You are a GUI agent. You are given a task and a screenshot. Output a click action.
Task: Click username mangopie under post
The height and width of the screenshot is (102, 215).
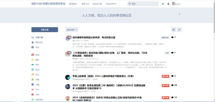pyautogui.click(x=79, y=91)
